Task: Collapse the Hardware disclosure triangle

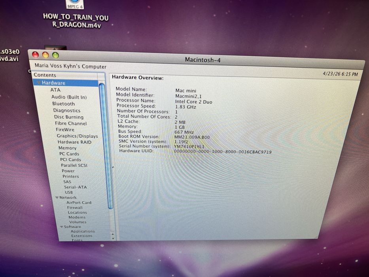Action: (39, 83)
